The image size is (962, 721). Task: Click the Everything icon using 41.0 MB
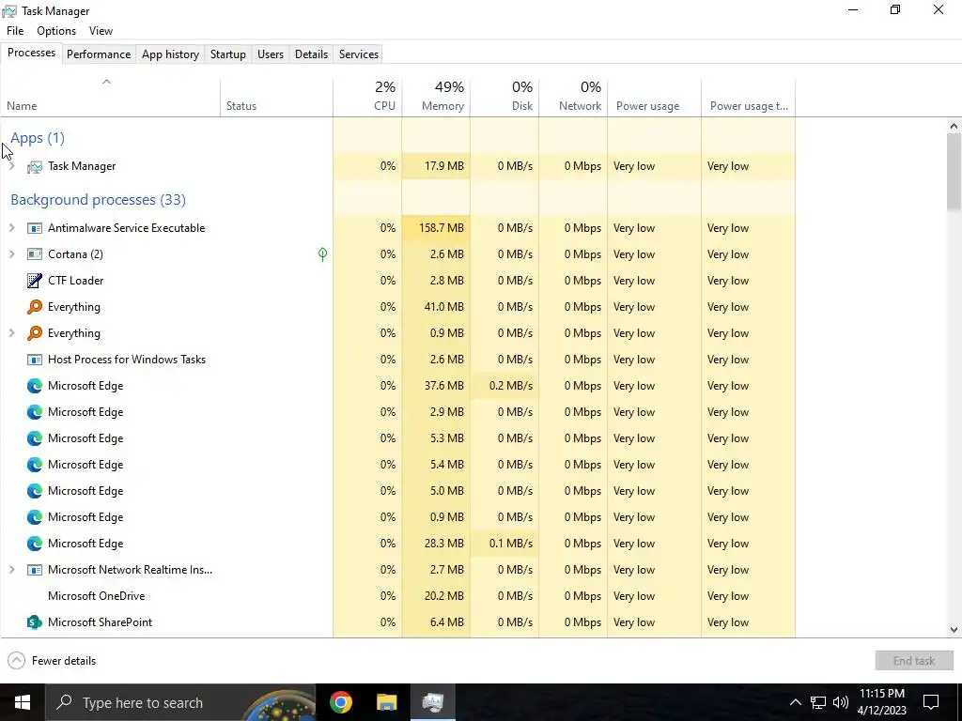35,307
